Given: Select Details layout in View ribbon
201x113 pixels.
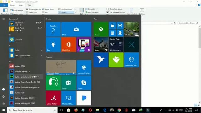Looking at the screenshot, I should [x=66, y=12].
